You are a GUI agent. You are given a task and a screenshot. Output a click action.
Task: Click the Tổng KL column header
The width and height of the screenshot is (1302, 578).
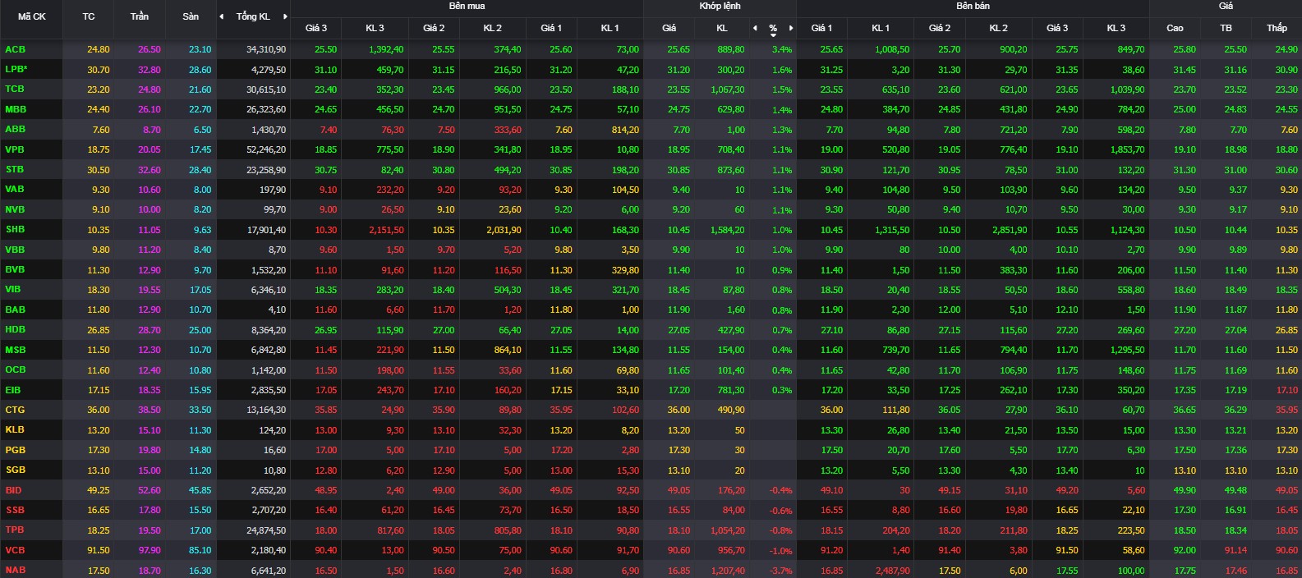point(253,16)
